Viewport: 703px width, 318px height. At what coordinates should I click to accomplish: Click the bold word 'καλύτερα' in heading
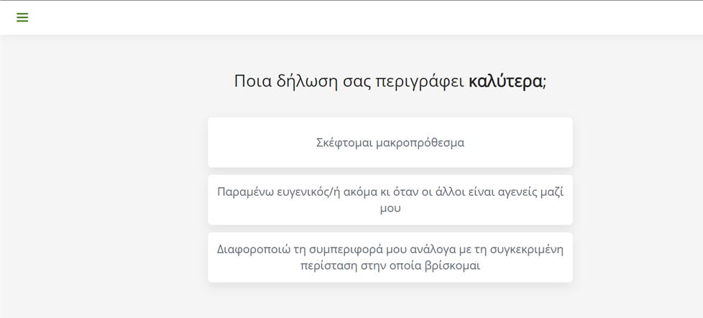(505, 81)
